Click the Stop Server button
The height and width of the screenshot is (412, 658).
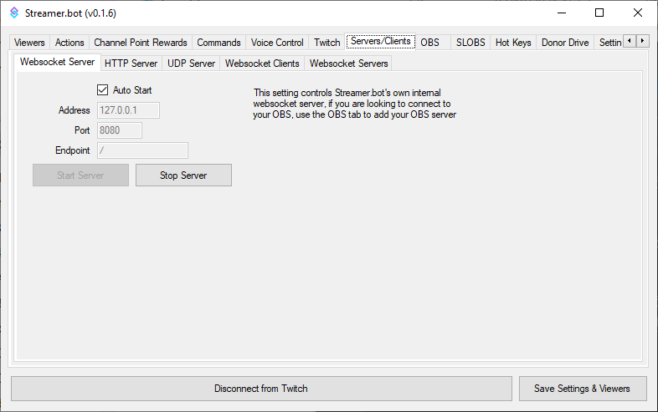183,175
